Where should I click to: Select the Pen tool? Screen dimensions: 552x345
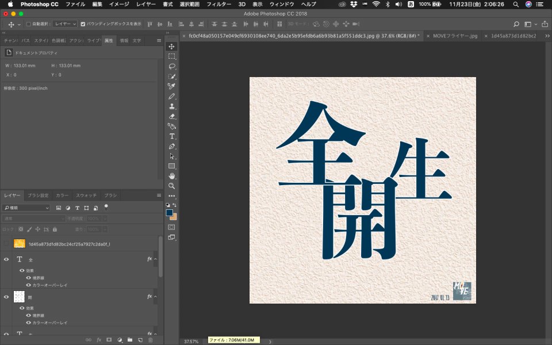click(x=171, y=146)
